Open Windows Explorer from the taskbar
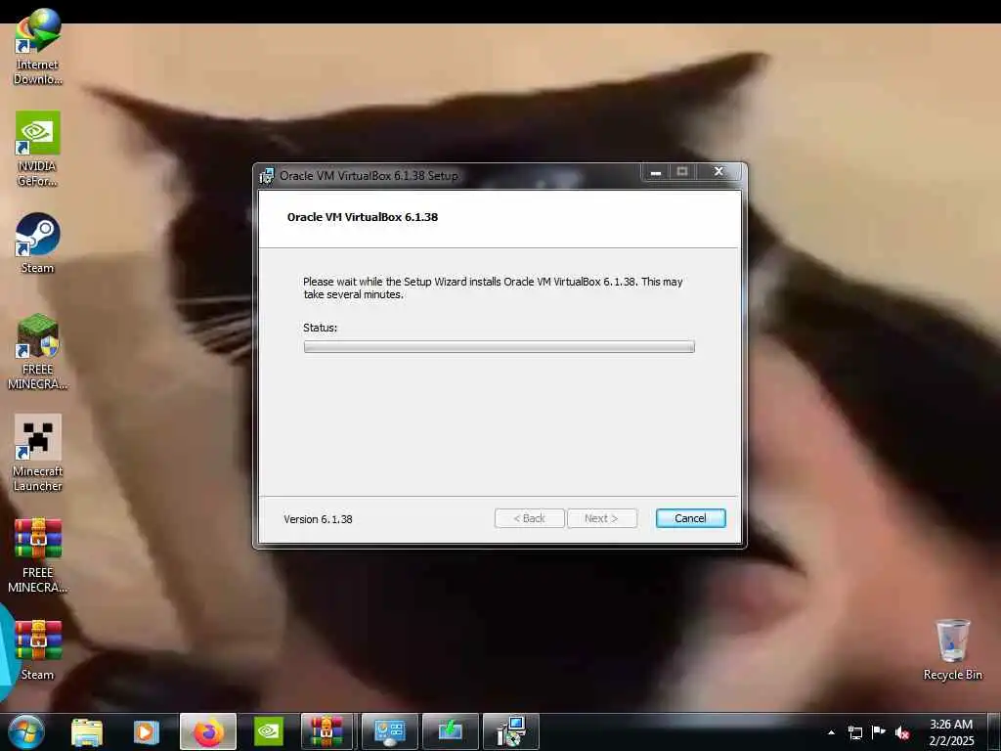 (87, 731)
